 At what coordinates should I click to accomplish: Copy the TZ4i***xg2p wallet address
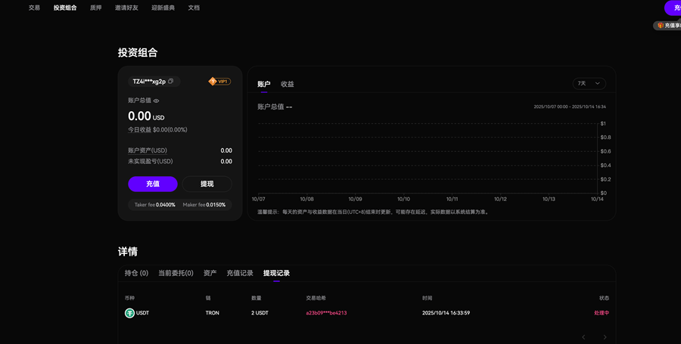coord(171,81)
